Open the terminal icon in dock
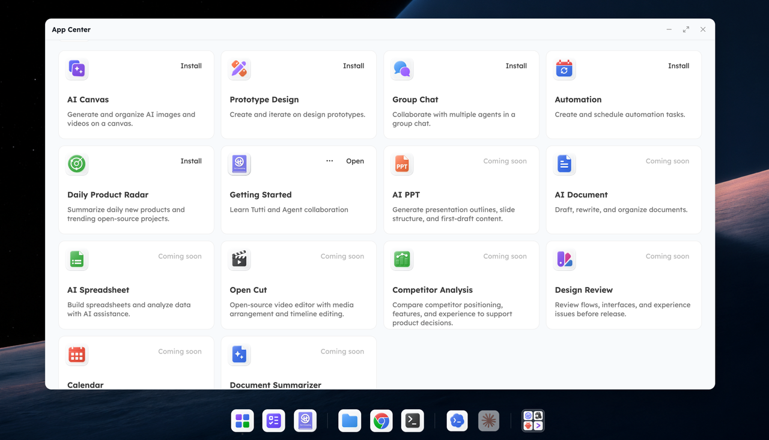The width and height of the screenshot is (769, 440). tap(413, 421)
